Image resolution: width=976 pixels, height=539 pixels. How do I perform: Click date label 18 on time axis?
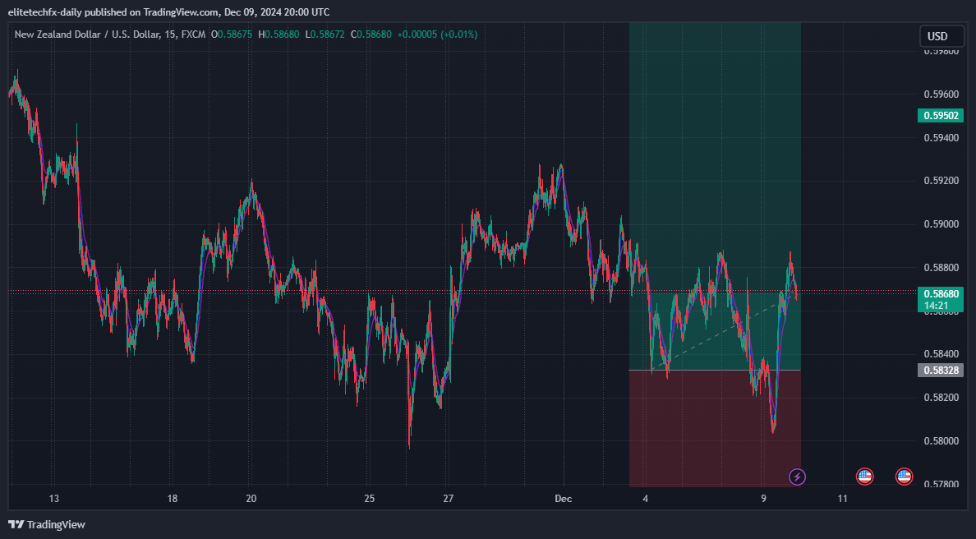pos(173,499)
